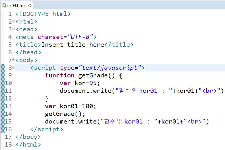Click the function keyword on line 9
225x150 pixels.
[x=60, y=75]
